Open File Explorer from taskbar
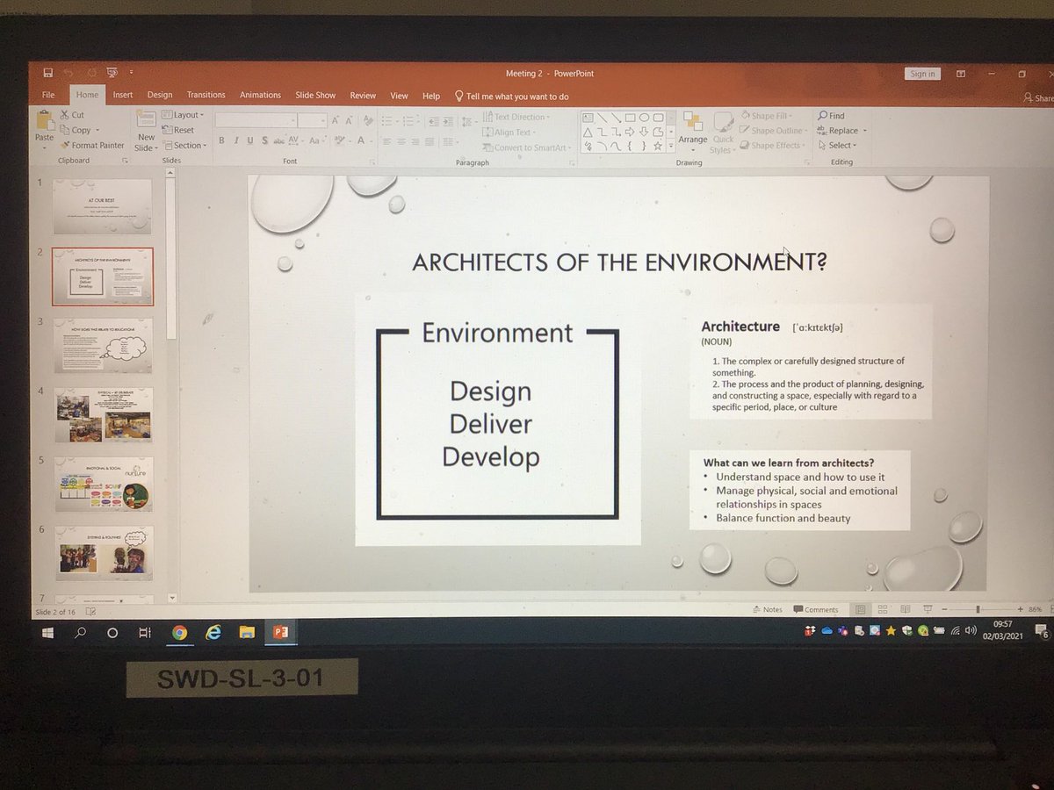Screen dimensions: 1054x790 [x=247, y=632]
